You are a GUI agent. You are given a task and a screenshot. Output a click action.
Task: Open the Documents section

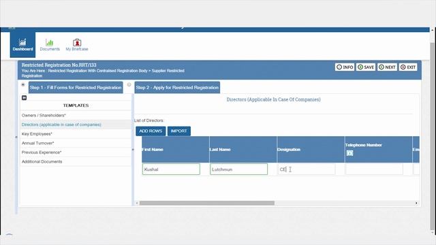coord(50,45)
